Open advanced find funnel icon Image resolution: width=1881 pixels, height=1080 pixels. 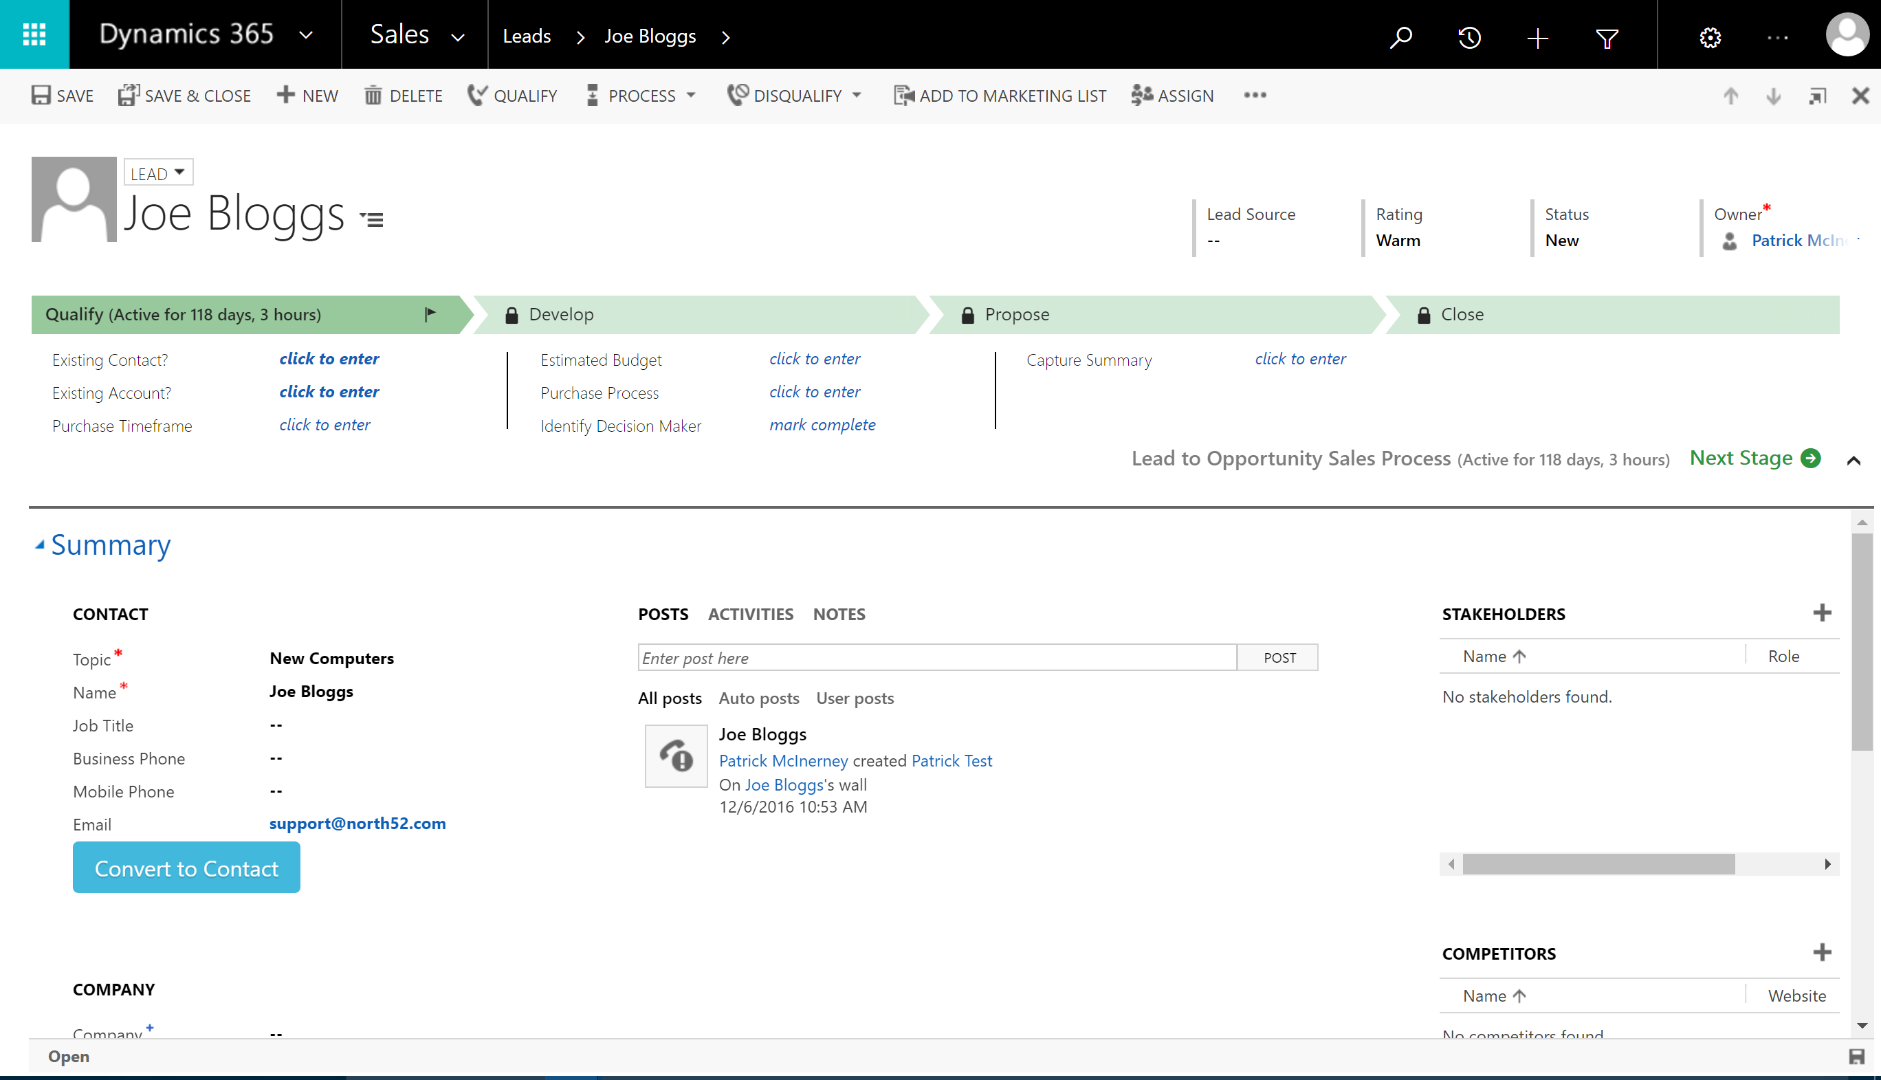tap(1607, 37)
